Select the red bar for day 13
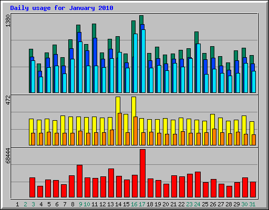Viewport: 269px width, 210px height. pyautogui.click(x=111, y=183)
